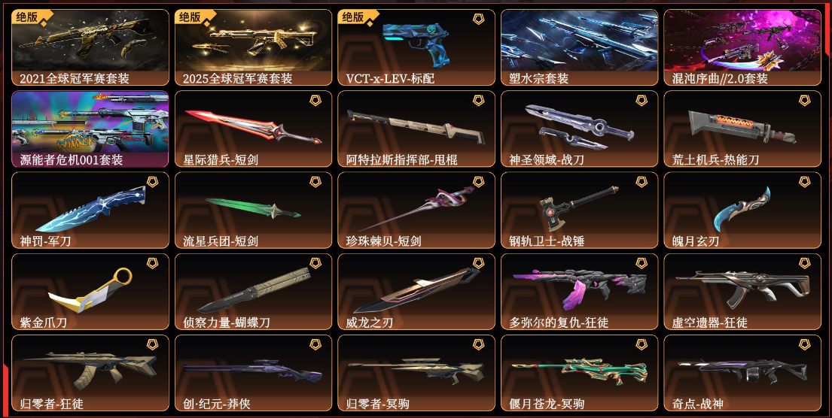This screenshot has height=418, width=832.
Task: Select the 2021全球冠军赛套装 bundle card
Action: (x=90, y=47)
